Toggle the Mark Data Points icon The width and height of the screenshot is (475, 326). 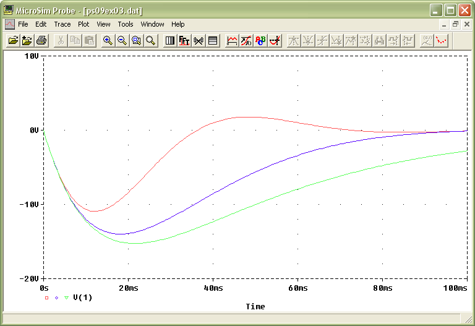(441, 41)
